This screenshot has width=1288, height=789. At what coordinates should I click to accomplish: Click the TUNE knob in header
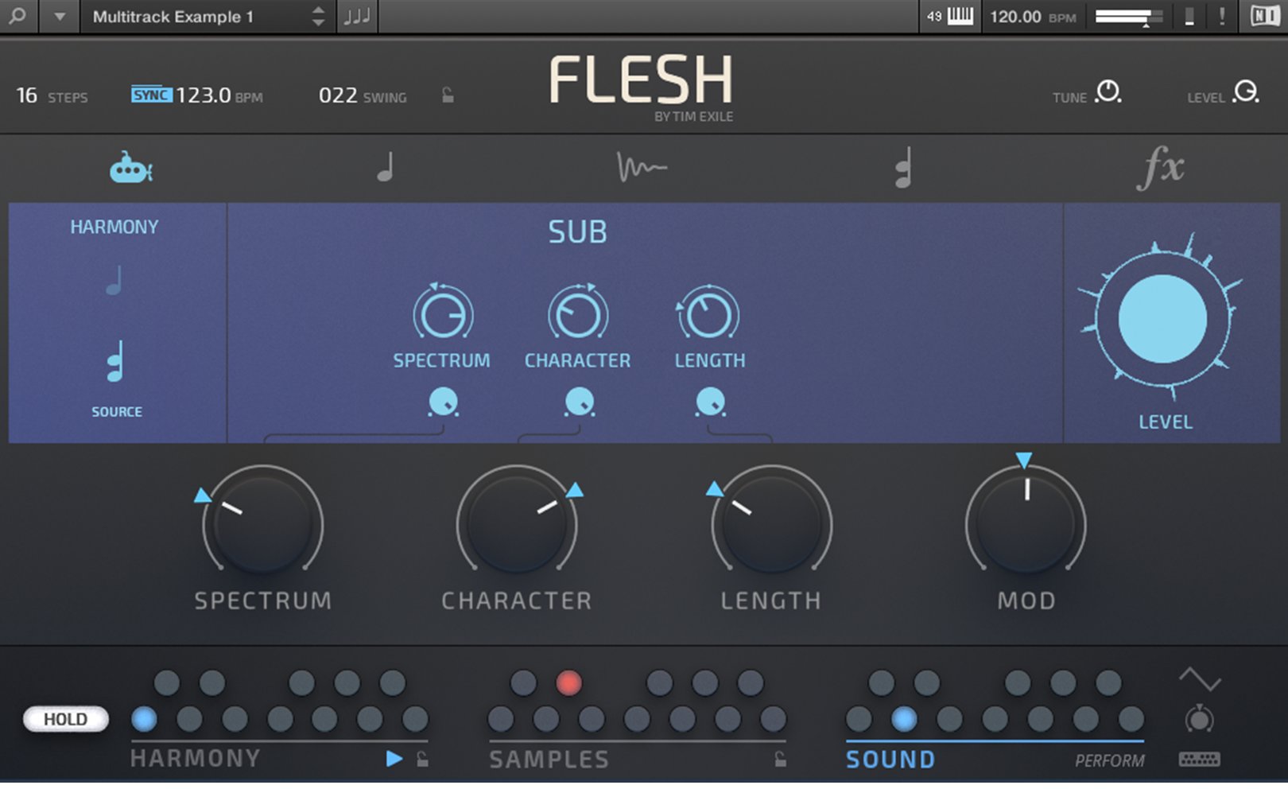(x=1108, y=92)
